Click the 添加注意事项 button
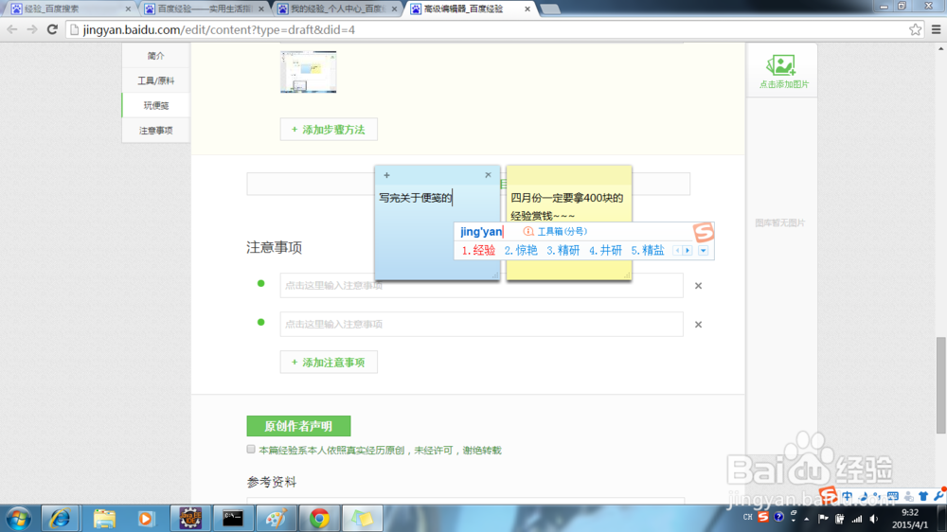 coord(329,363)
